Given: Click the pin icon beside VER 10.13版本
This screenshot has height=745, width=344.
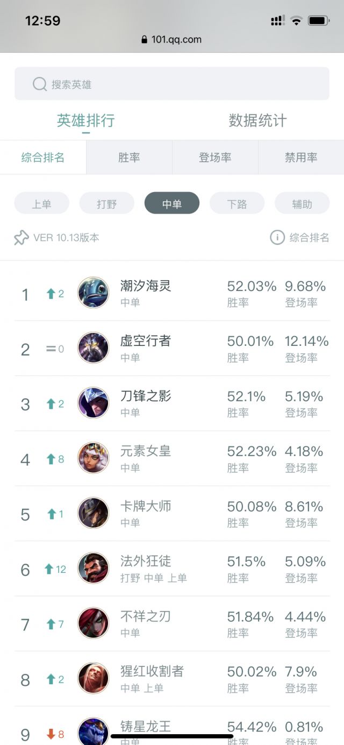Looking at the screenshot, I should tap(21, 238).
